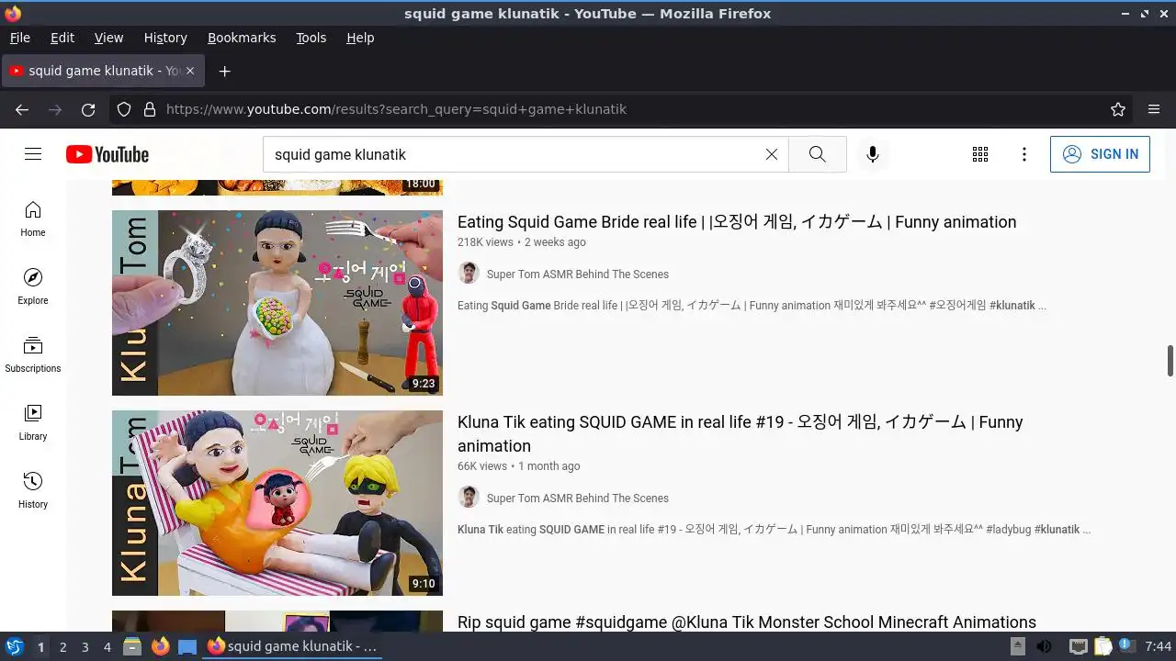Viewport: 1176px width, 661px height.
Task: Launch Firefox from the taskbar launcher
Action: pyautogui.click(x=160, y=646)
